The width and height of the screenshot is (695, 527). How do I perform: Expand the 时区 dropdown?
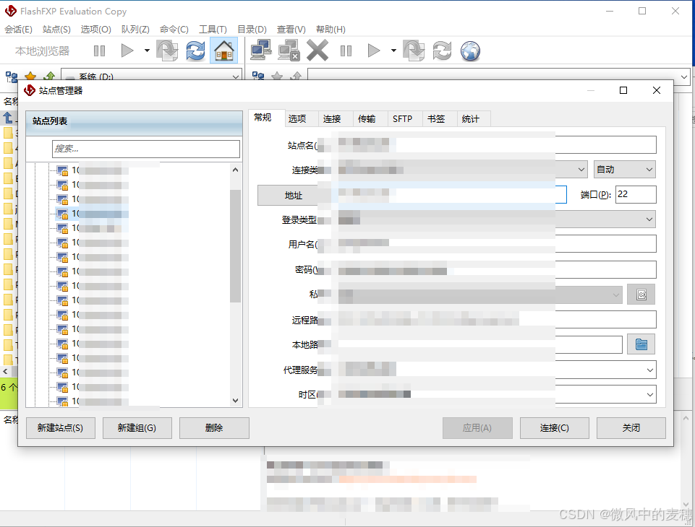[x=649, y=395]
